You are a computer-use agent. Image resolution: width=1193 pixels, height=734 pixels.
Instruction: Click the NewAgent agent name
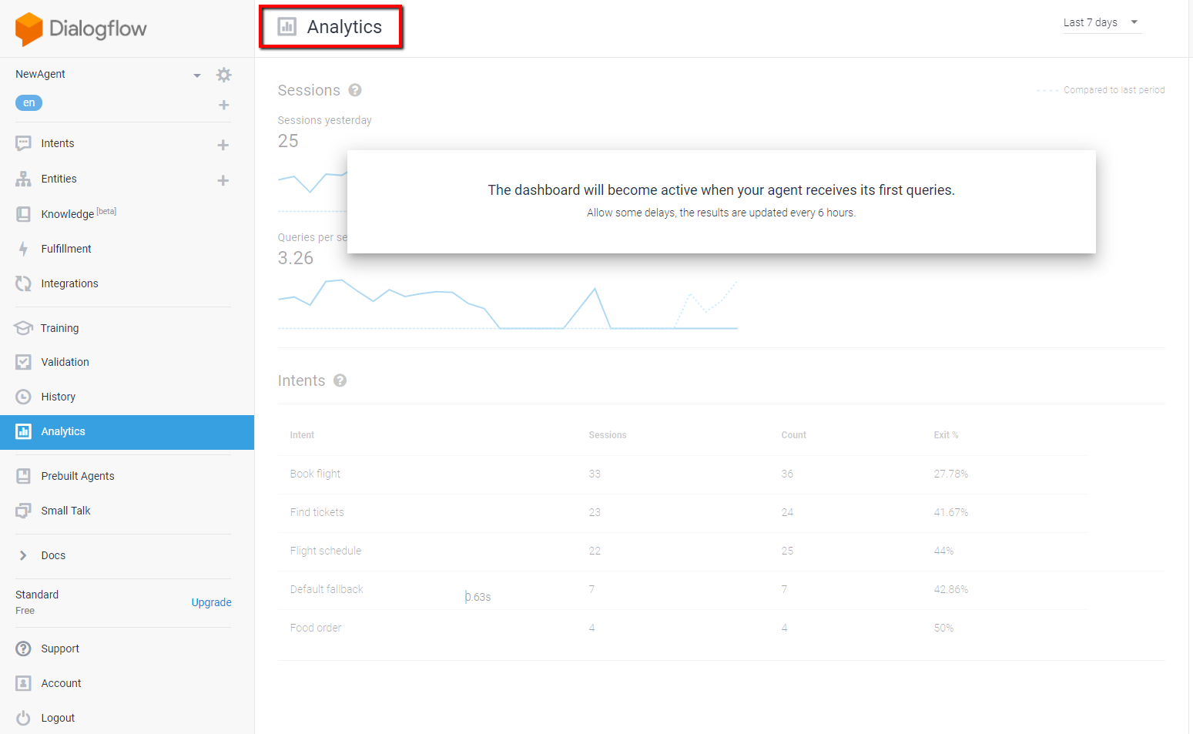coord(40,74)
